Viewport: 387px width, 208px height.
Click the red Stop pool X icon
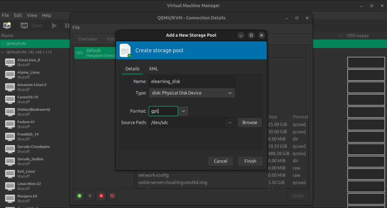click(101, 196)
